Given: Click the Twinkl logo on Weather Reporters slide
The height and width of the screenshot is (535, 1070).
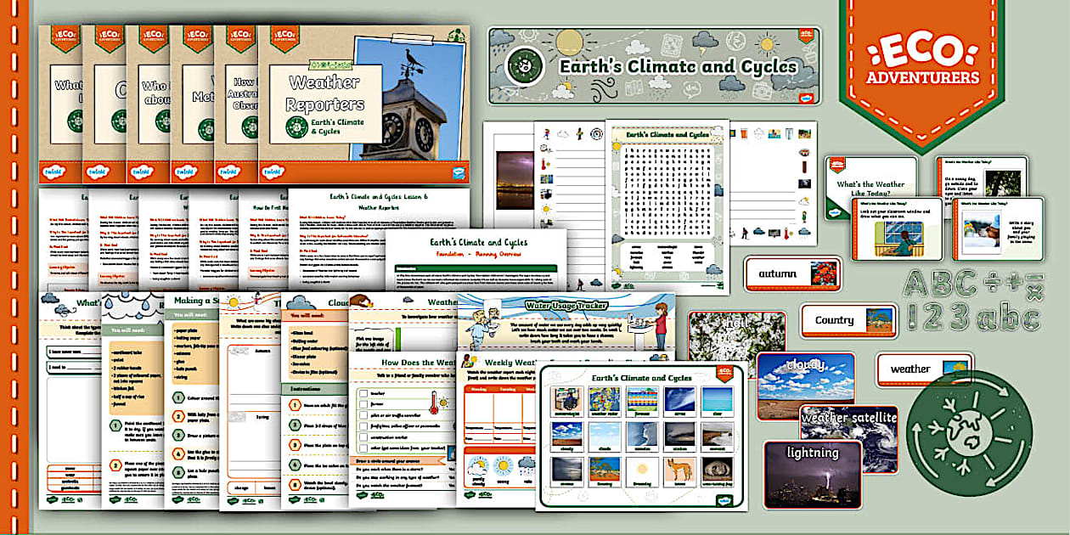Looking at the screenshot, I should click(273, 171).
